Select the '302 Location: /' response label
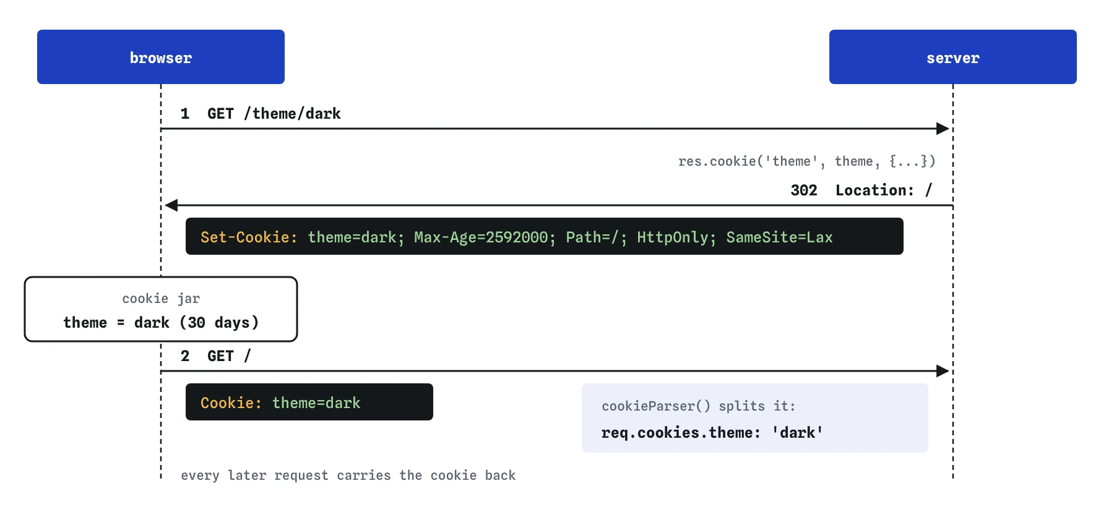1114x507 pixels. tap(861, 190)
